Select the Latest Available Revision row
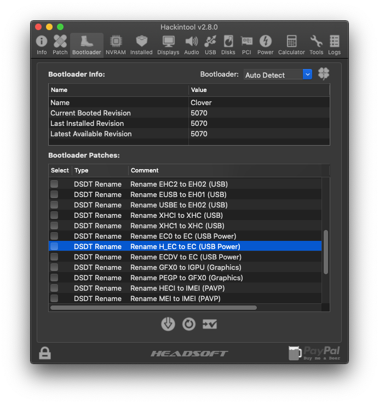The image size is (379, 404). (x=189, y=134)
